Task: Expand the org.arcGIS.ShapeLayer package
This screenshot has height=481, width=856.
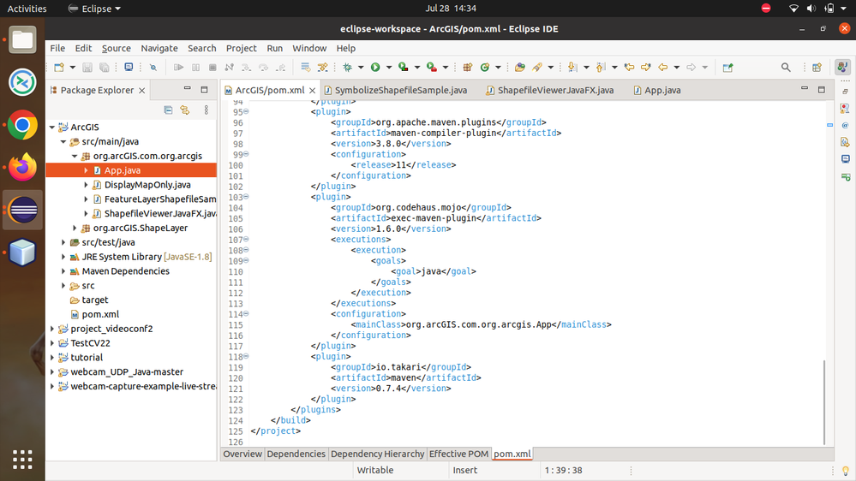Action: (75, 229)
